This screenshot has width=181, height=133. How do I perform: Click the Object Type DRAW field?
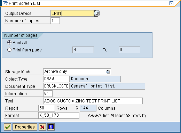click(56, 79)
